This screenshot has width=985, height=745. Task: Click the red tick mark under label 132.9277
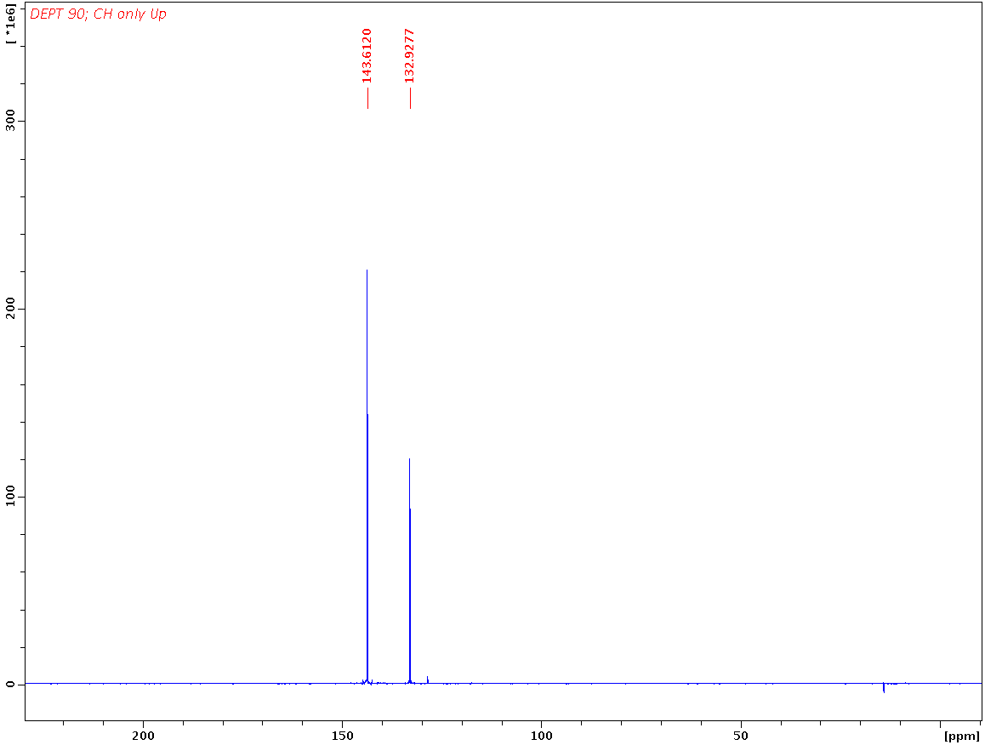409,98
